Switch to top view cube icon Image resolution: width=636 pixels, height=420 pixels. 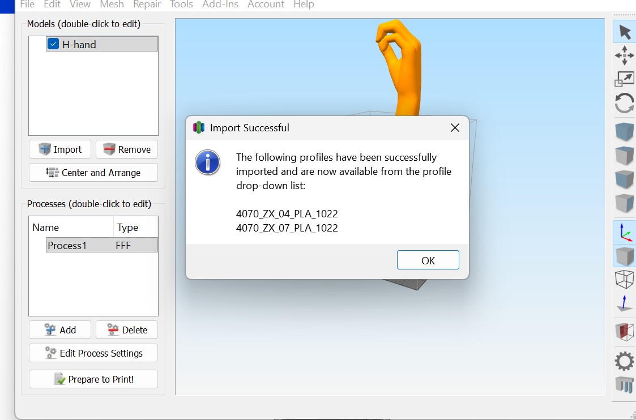(624, 156)
